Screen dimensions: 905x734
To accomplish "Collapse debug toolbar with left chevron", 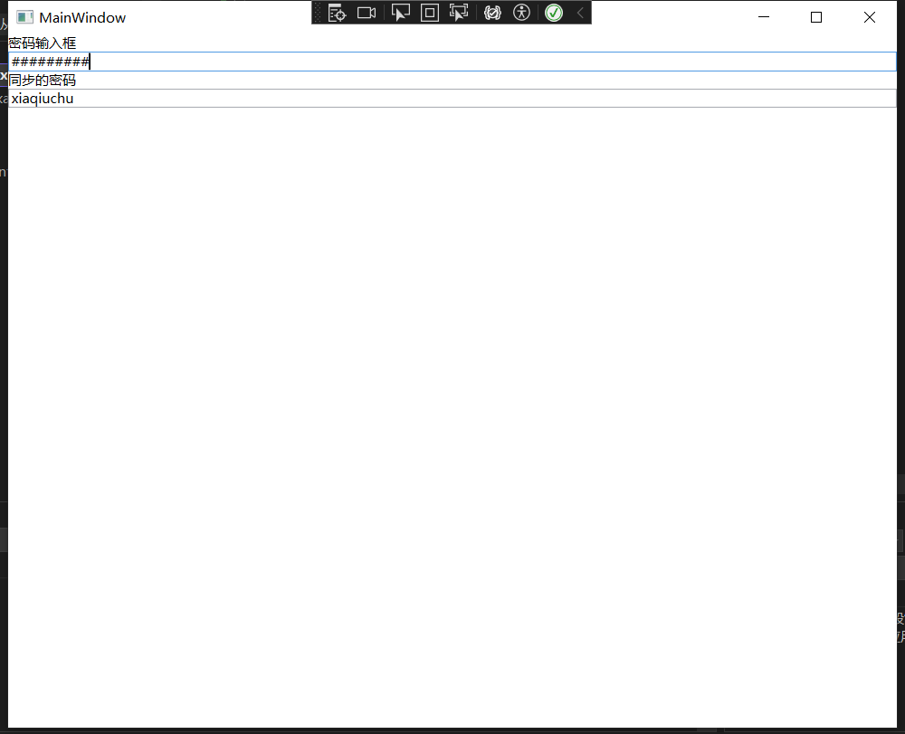I will (581, 13).
